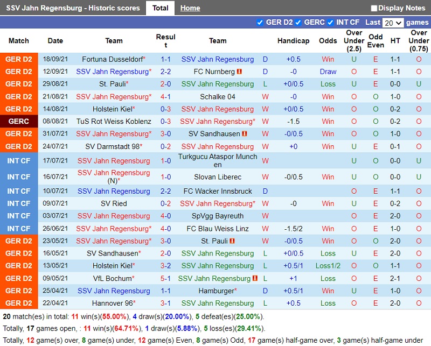
Task: Open the 1-1 score for Fortuna Dusseldorf match
Action: [165, 59]
